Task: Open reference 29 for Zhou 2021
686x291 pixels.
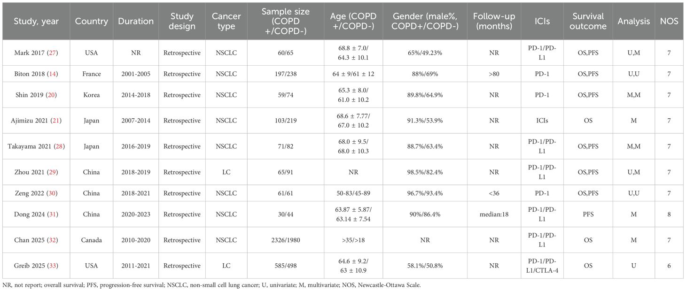Action: click(x=50, y=172)
